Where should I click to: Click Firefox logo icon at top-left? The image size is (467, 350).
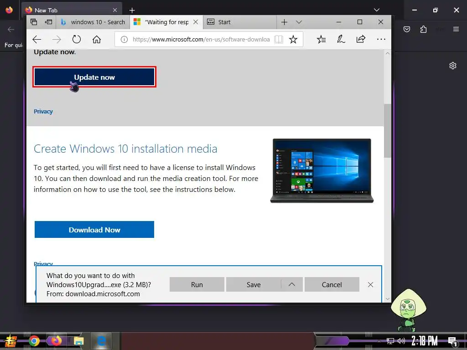click(x=9, y=10)
